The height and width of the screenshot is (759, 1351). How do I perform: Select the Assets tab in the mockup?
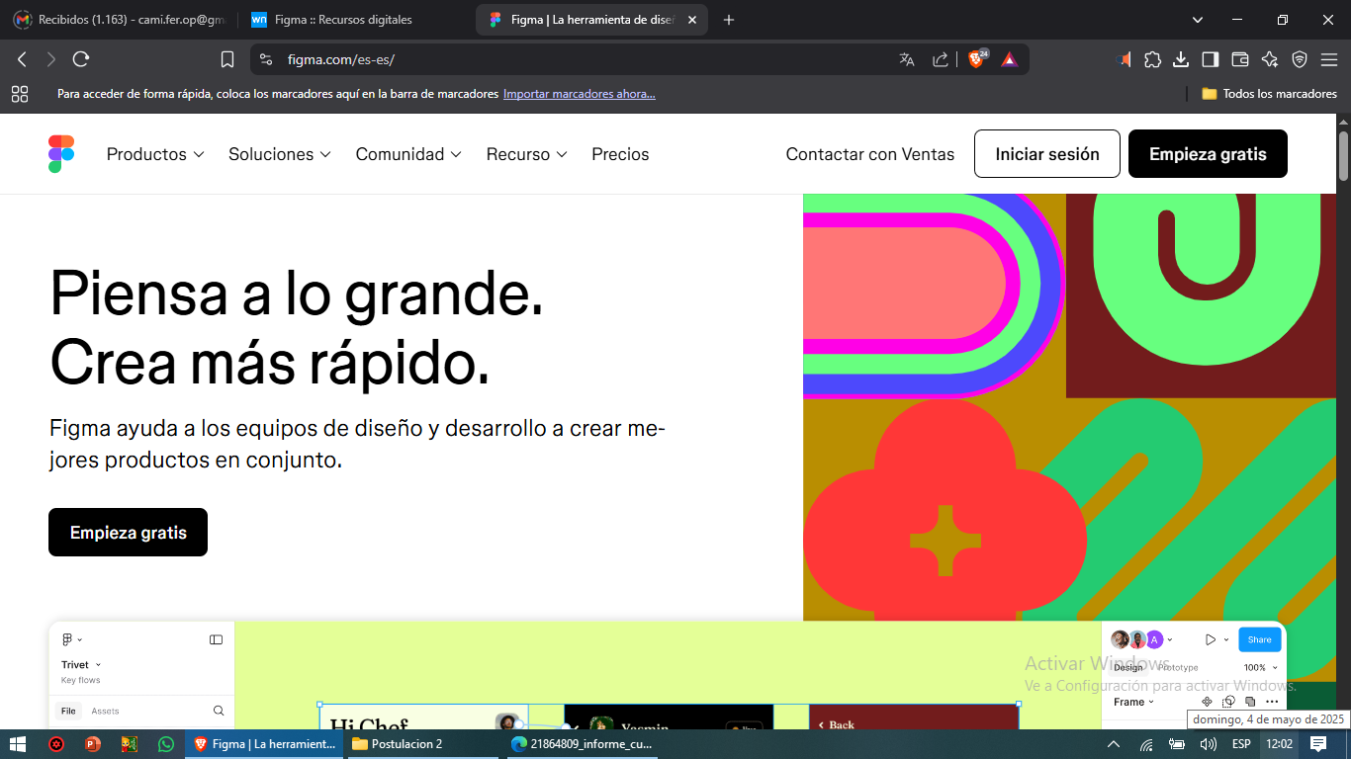point(105,711)
